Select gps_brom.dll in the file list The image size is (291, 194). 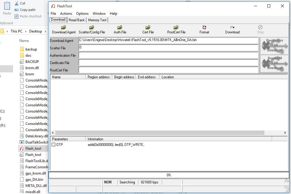[x=33, y=173]
